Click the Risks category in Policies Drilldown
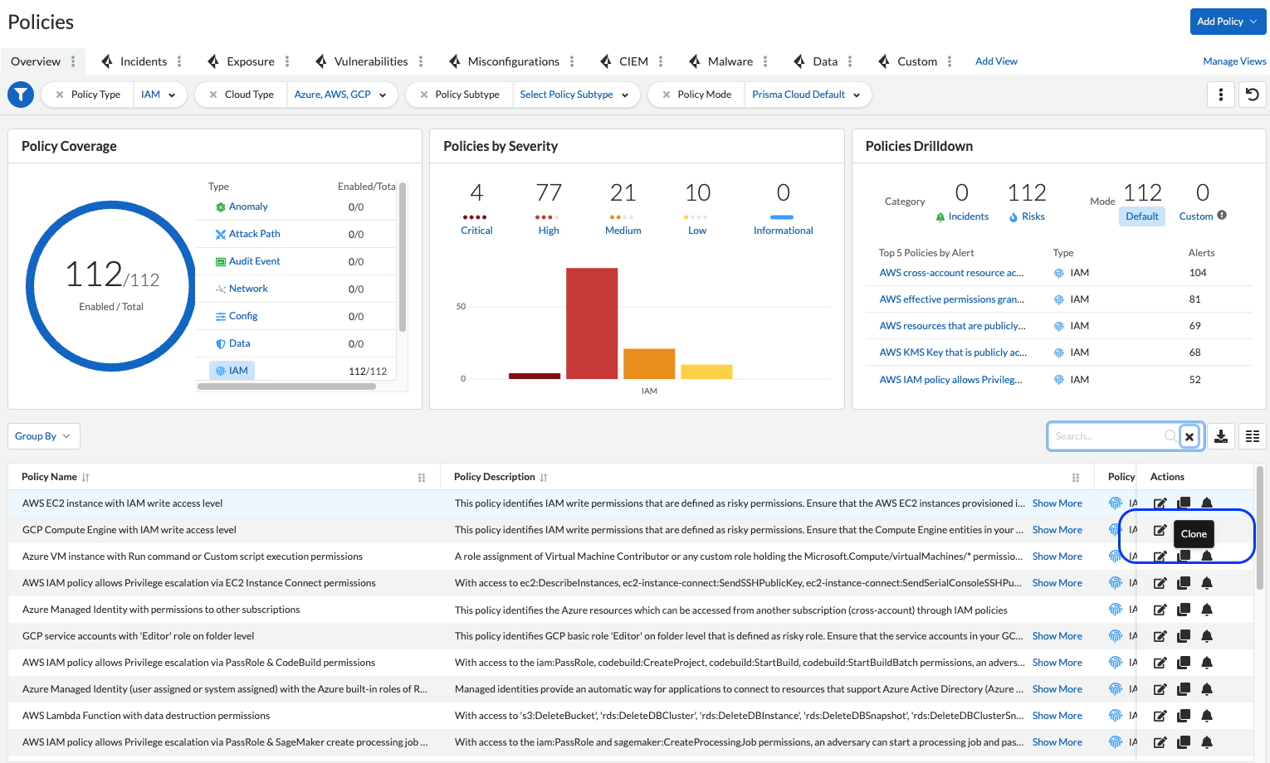This screenshot has width=1270, height=763. (x=1027, y=216)
